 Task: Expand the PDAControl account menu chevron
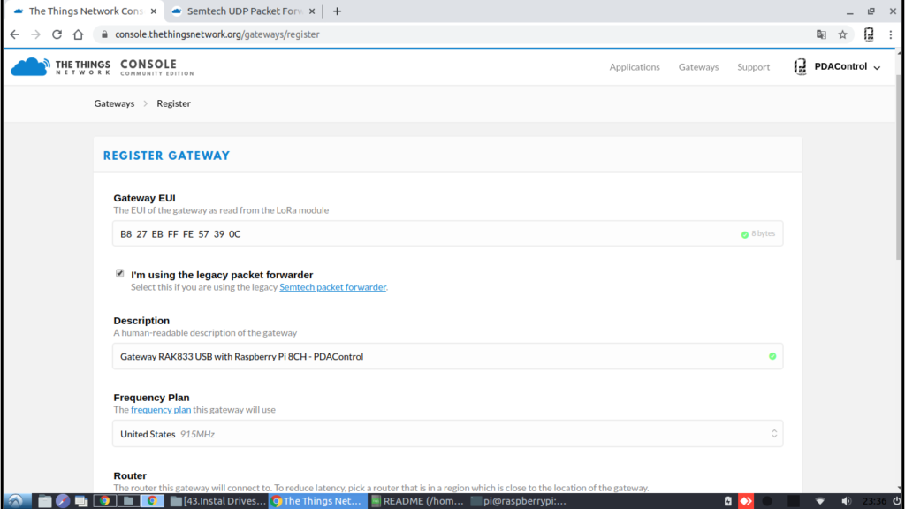[x=877, y=67]
